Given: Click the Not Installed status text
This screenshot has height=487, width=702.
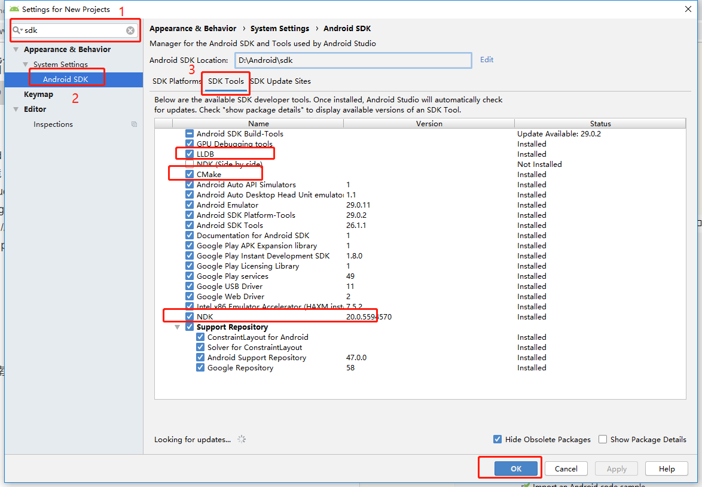Looking at the screenshot, I should coord(539,165).
